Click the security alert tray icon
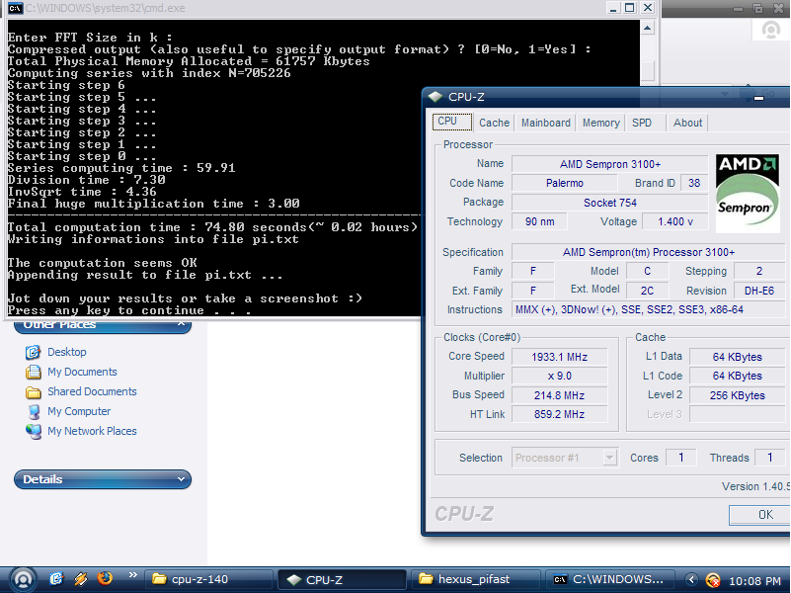This screenshot has width=791, height=593. pos(713,580)
